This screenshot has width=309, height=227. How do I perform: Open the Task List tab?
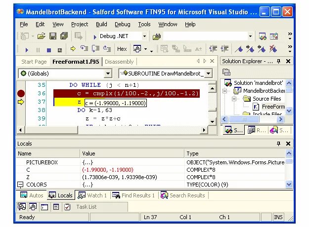tap(87, 207)
